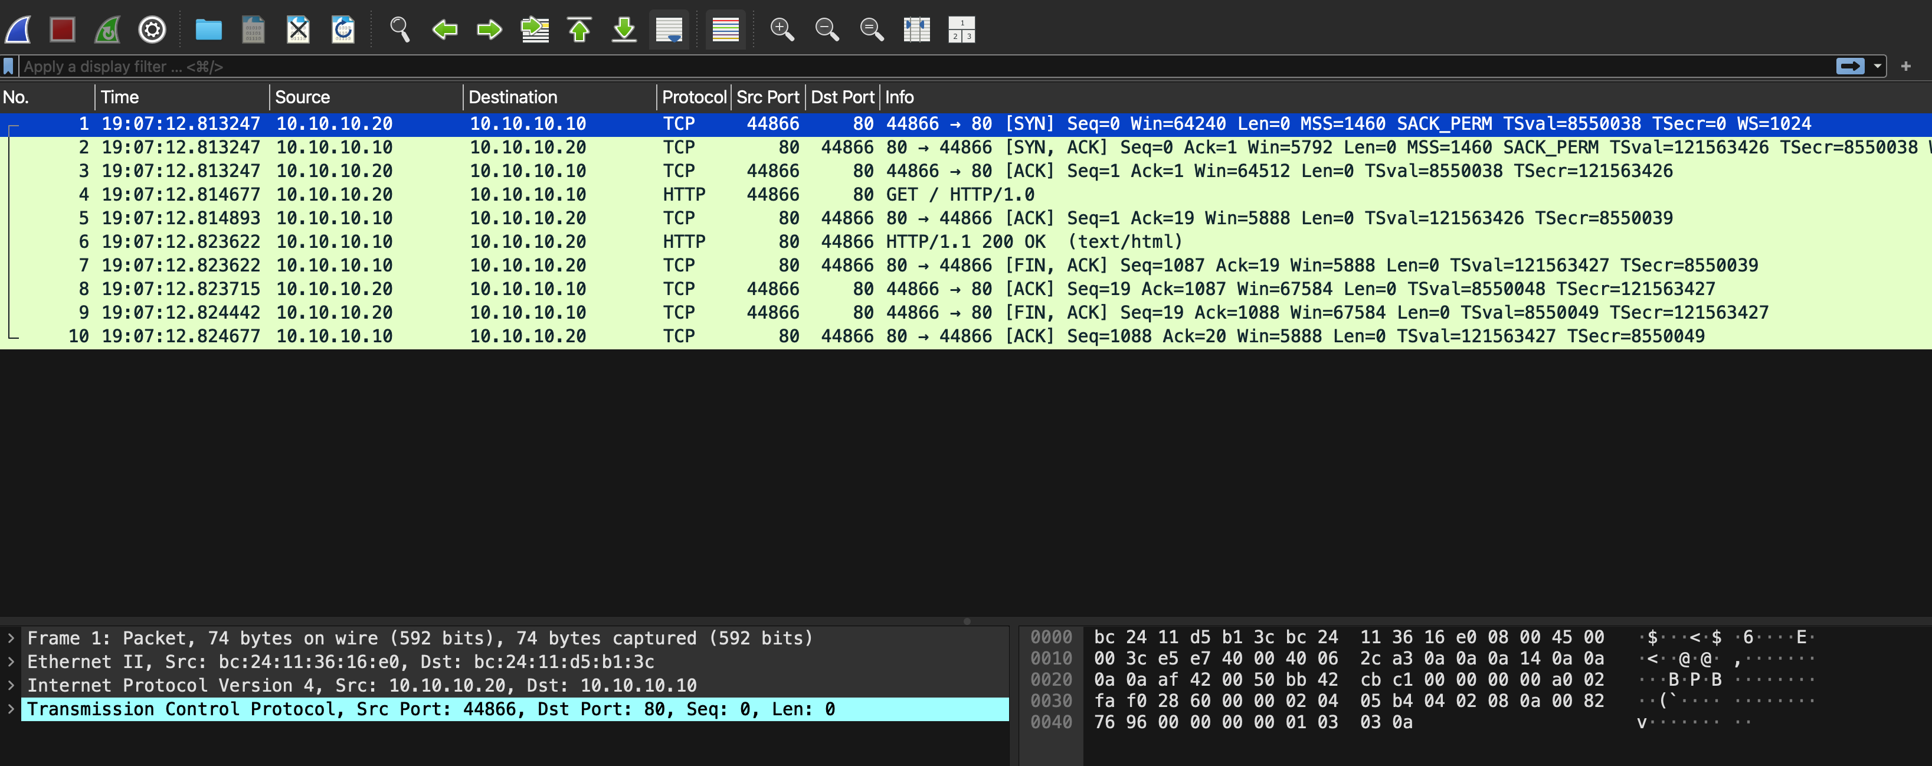Apply the display filter arrow button

click(x=1850, y=67)
